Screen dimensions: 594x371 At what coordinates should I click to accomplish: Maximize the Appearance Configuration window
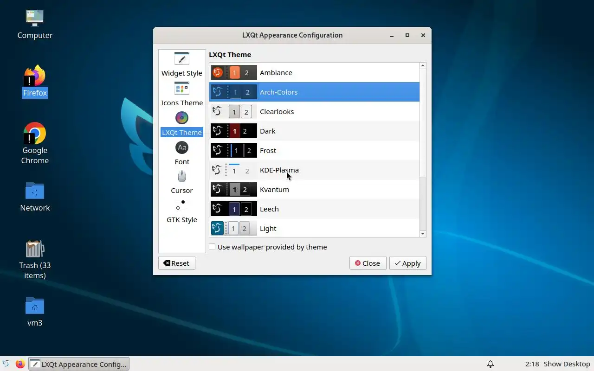click(x=407, y=35)
